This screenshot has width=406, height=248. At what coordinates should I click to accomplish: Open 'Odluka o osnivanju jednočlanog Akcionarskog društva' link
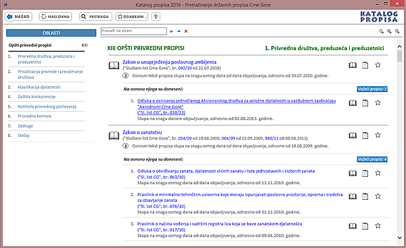(x=236, y=106)
